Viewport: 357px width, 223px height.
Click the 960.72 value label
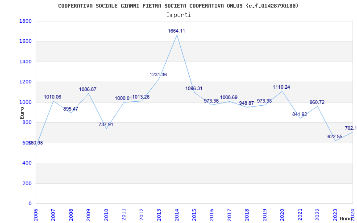click(317, 103)
